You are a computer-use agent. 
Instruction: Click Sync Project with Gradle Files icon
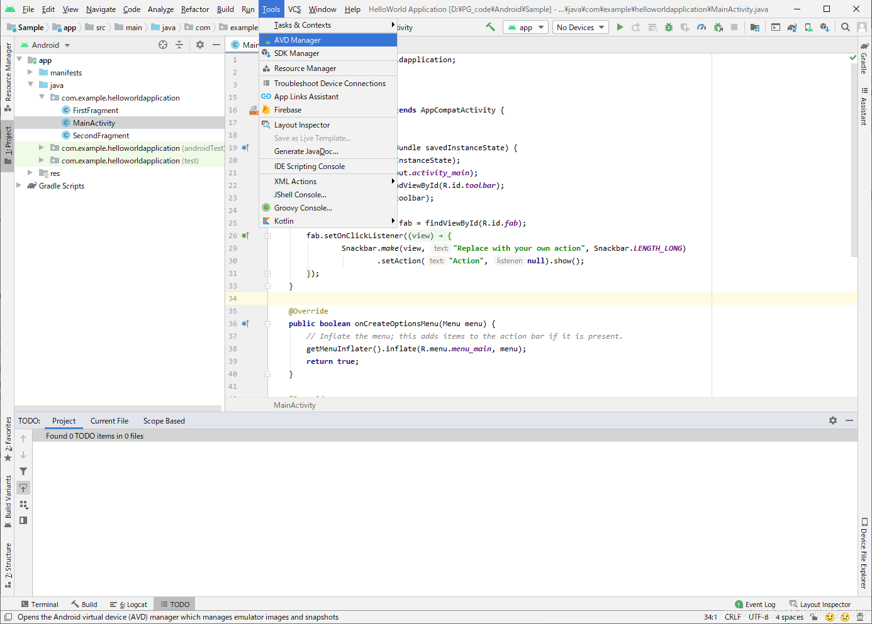(x=792, y=27)
